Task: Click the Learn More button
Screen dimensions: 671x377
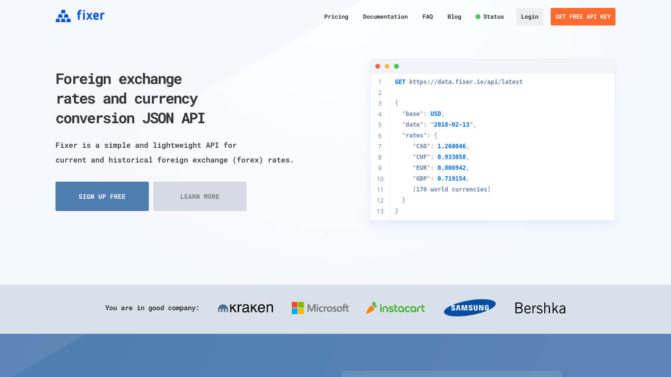Action: (199, 196)
